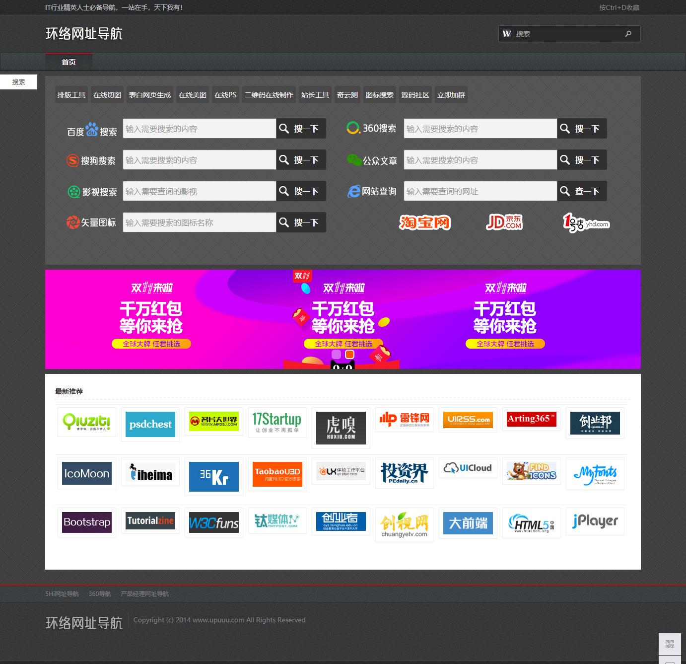Viewport: 686px width, 664px height.
Task: Open the 创视网 chuangyetv logo tile
Action: click(x=405, y=525)
